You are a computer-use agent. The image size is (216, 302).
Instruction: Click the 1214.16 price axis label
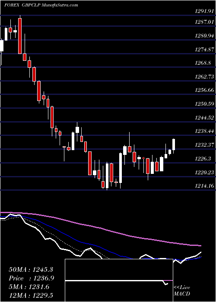tap(204, 186)
